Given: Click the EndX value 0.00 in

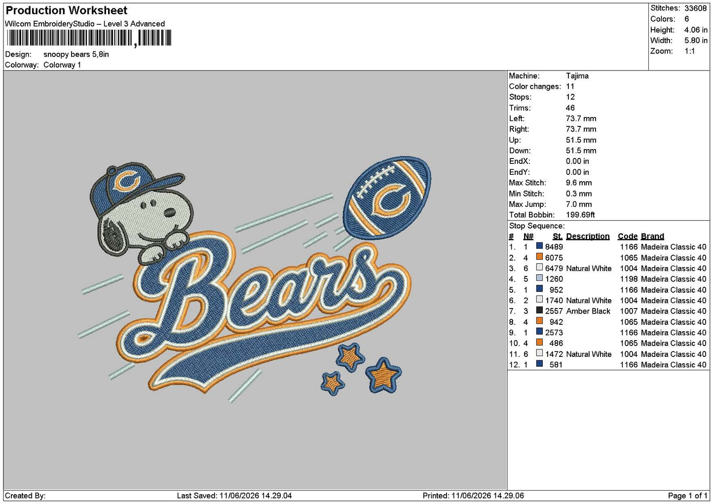Looking at the screenshot, I should (577, 161).
